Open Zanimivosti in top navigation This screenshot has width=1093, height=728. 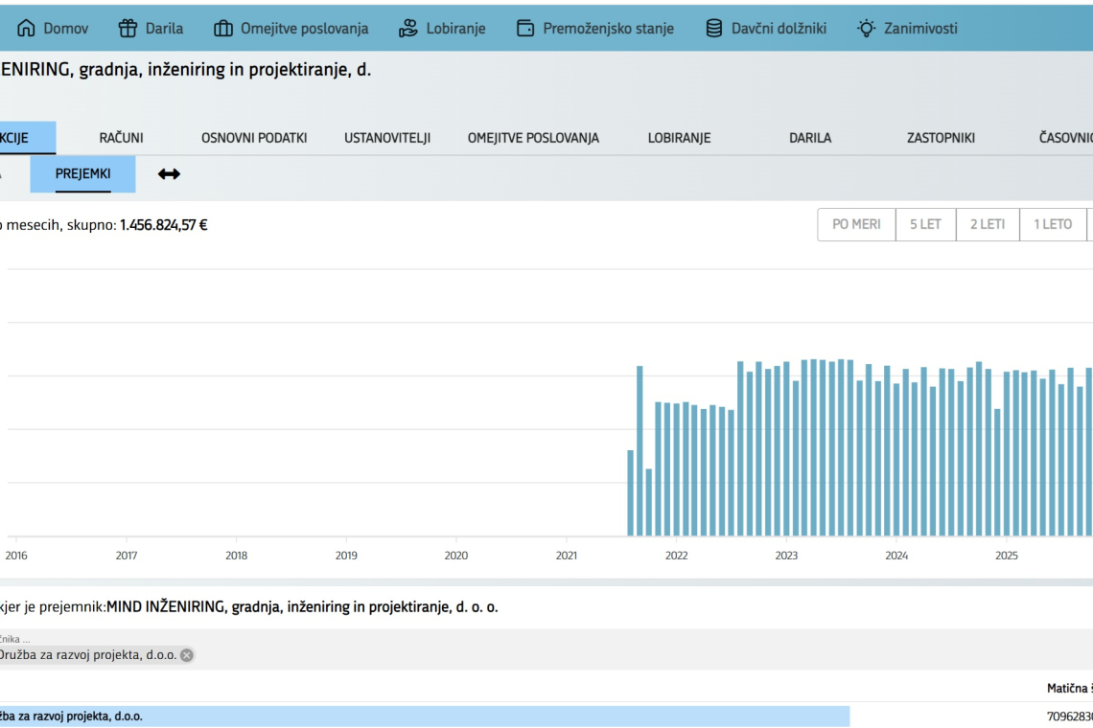point(920,29)
